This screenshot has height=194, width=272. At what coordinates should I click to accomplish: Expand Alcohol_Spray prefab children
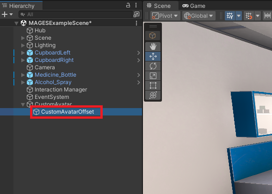coord(23,82)
